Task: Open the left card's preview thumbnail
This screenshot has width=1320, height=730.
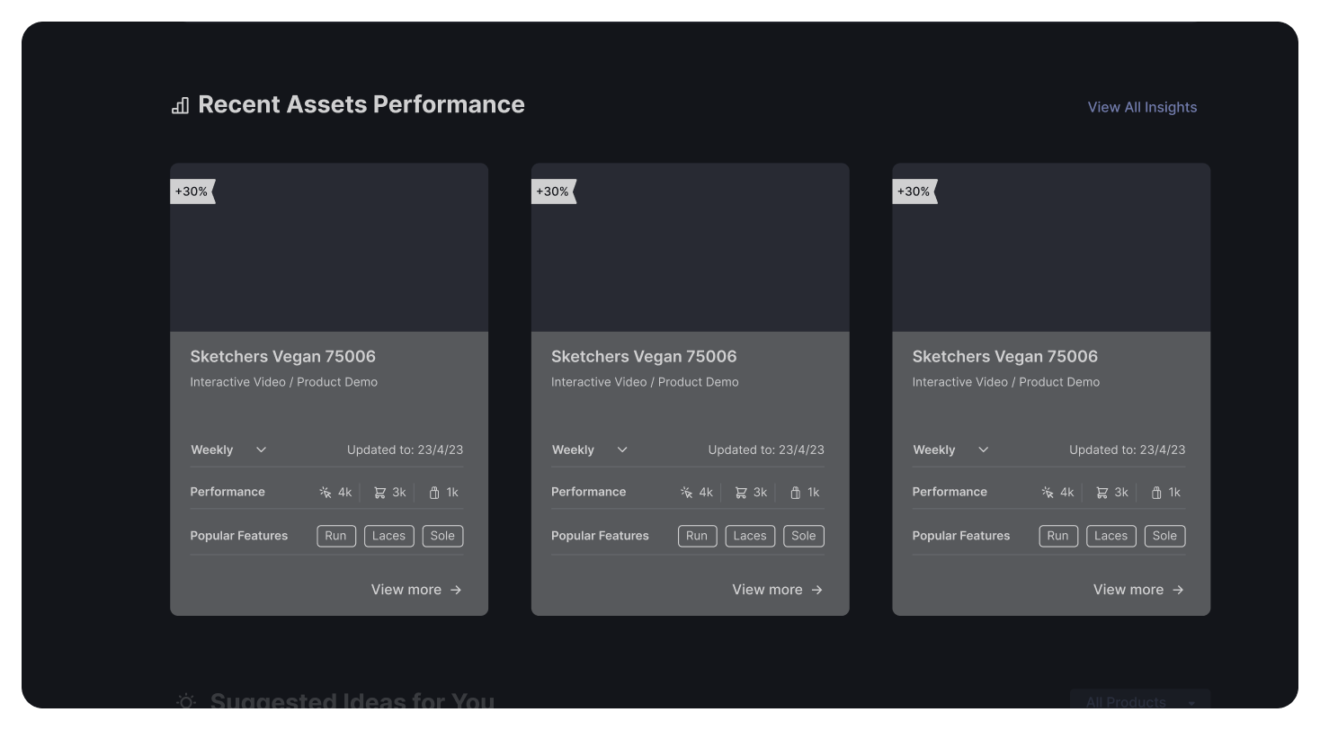Action: tap(329, 247)
